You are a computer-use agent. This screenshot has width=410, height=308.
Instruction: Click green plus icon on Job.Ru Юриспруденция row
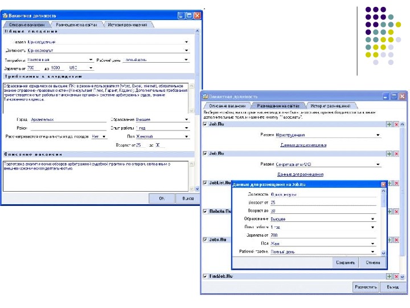click(x=389, y=124)
